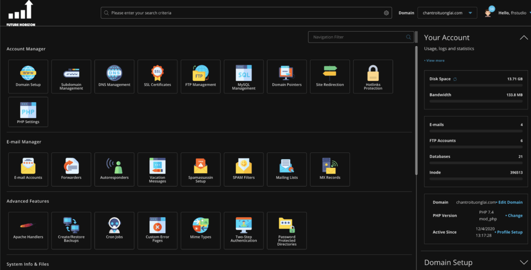This screenshot has height=270, width=531.
Task: Open Hotlinks Protection padlock icon
Action: 373,76
